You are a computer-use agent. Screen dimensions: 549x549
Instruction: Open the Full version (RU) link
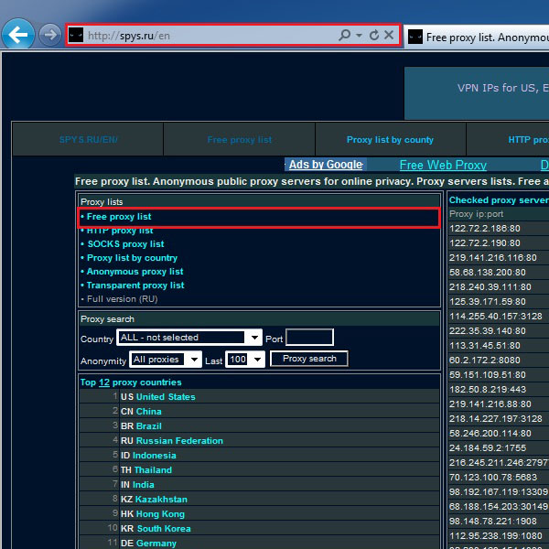coord(123,299)
